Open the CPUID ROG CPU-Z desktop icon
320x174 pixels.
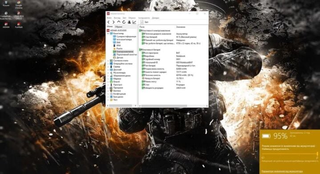(19, 16)
